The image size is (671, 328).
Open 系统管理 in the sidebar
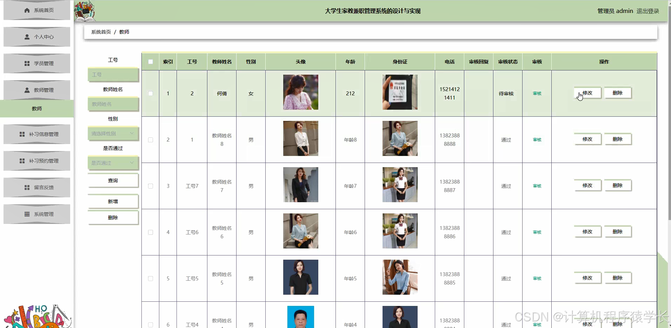(37, 214)
